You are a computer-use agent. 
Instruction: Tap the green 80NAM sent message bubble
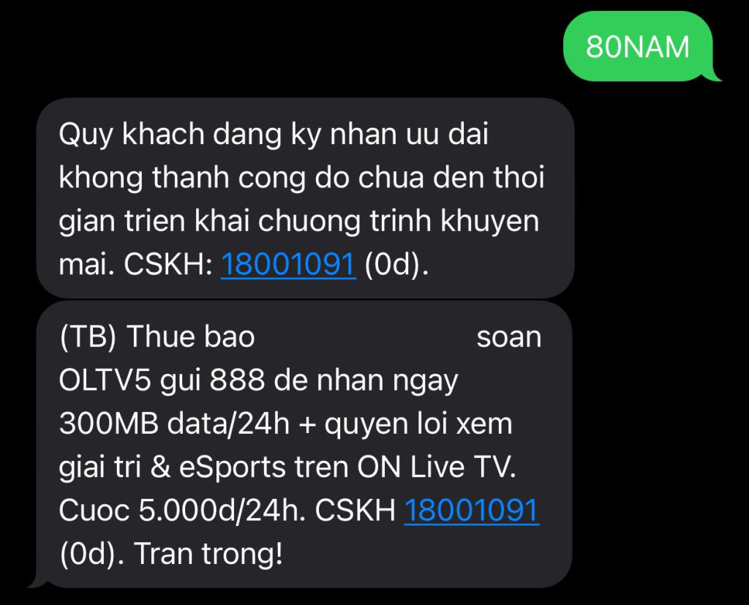(x=638, y=46)
